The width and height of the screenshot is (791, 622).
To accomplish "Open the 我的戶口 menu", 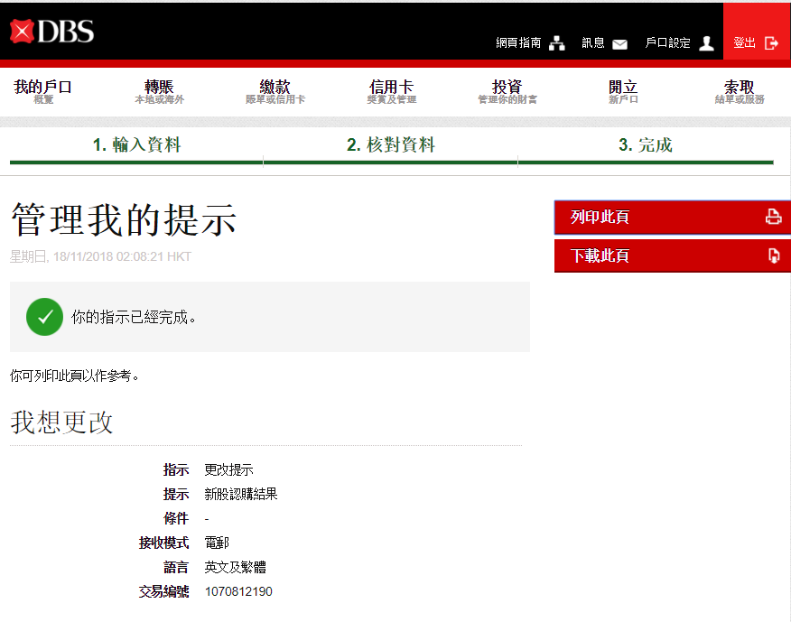I will click(42, 91).
